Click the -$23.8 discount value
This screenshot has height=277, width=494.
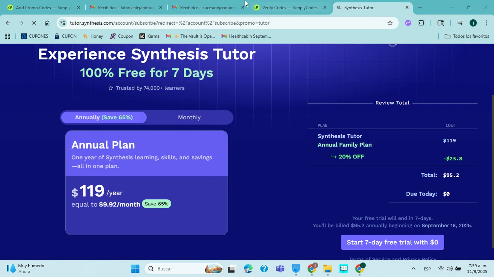pyautogui.click(x=453, y=159)
